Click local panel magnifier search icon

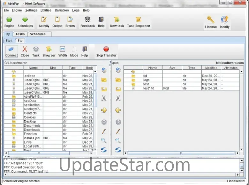coord(104,140)
